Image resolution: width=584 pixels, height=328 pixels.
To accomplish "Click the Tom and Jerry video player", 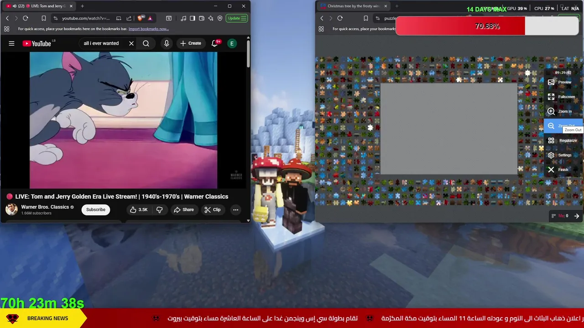I will click(123, 120).
